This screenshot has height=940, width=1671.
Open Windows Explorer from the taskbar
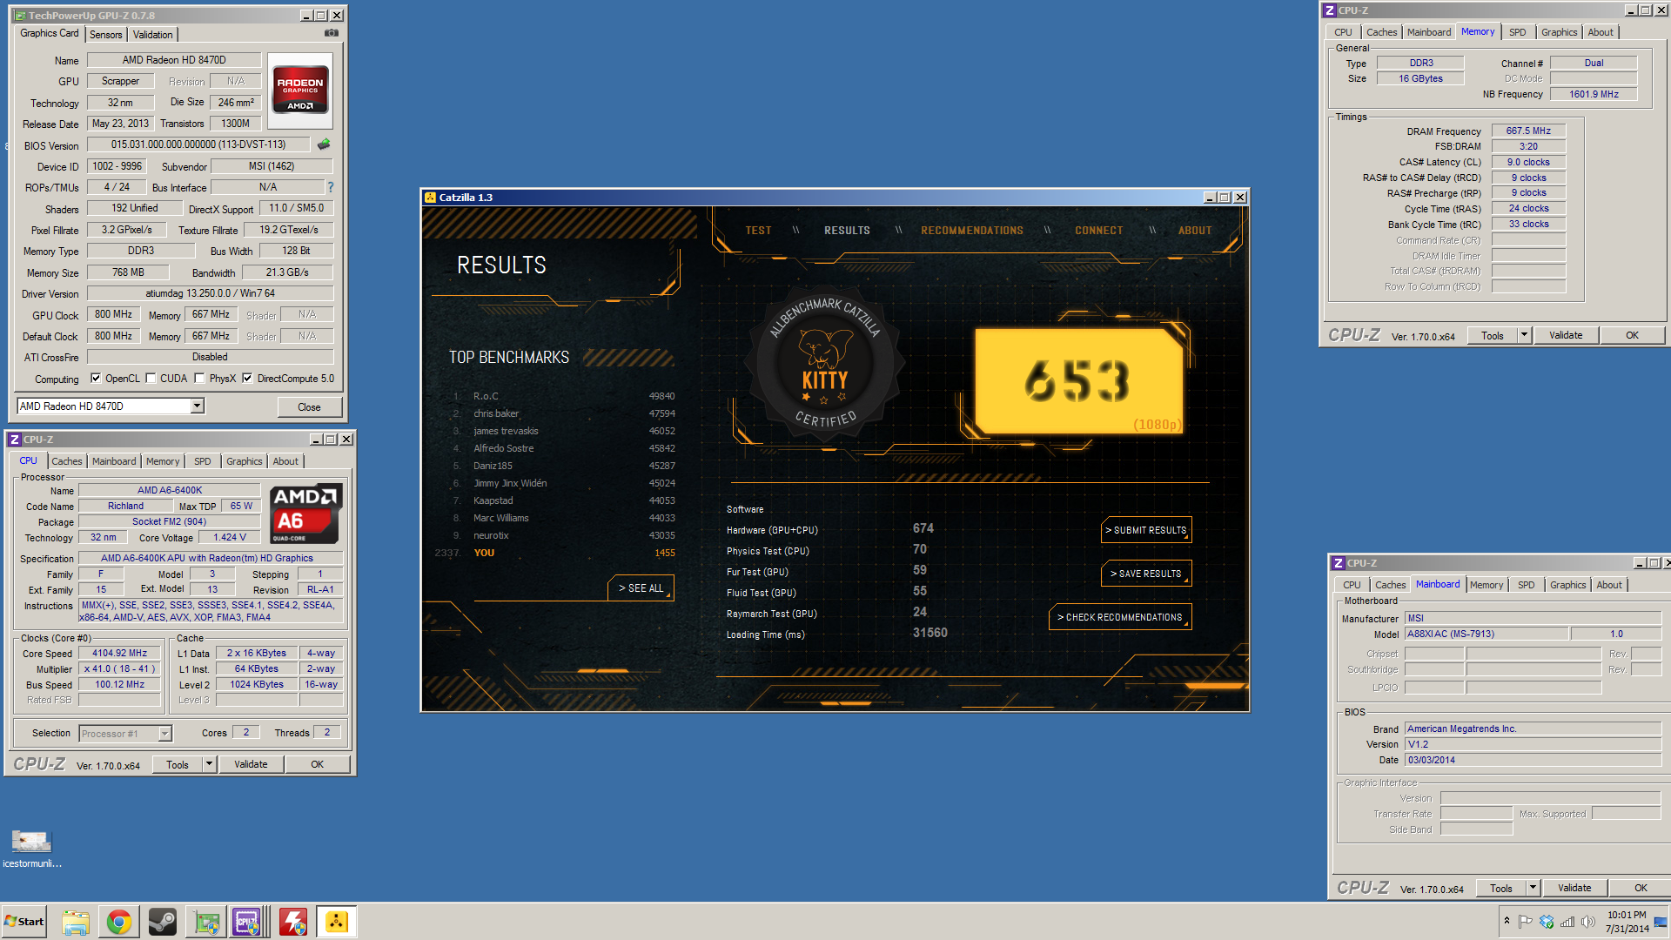(76, 922)
